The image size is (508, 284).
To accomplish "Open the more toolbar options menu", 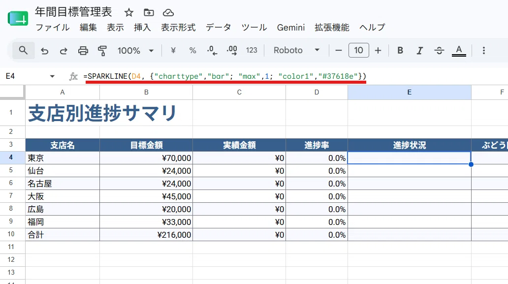I will pyautogui.click(x=484, y=50).
